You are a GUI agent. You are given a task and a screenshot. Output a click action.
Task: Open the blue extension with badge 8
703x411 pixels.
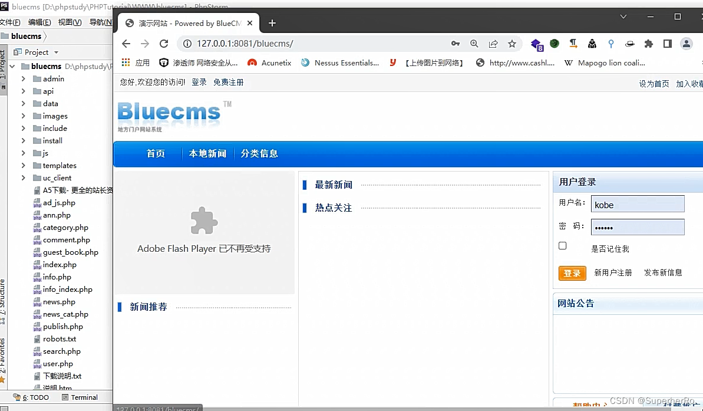pos(537,44)
